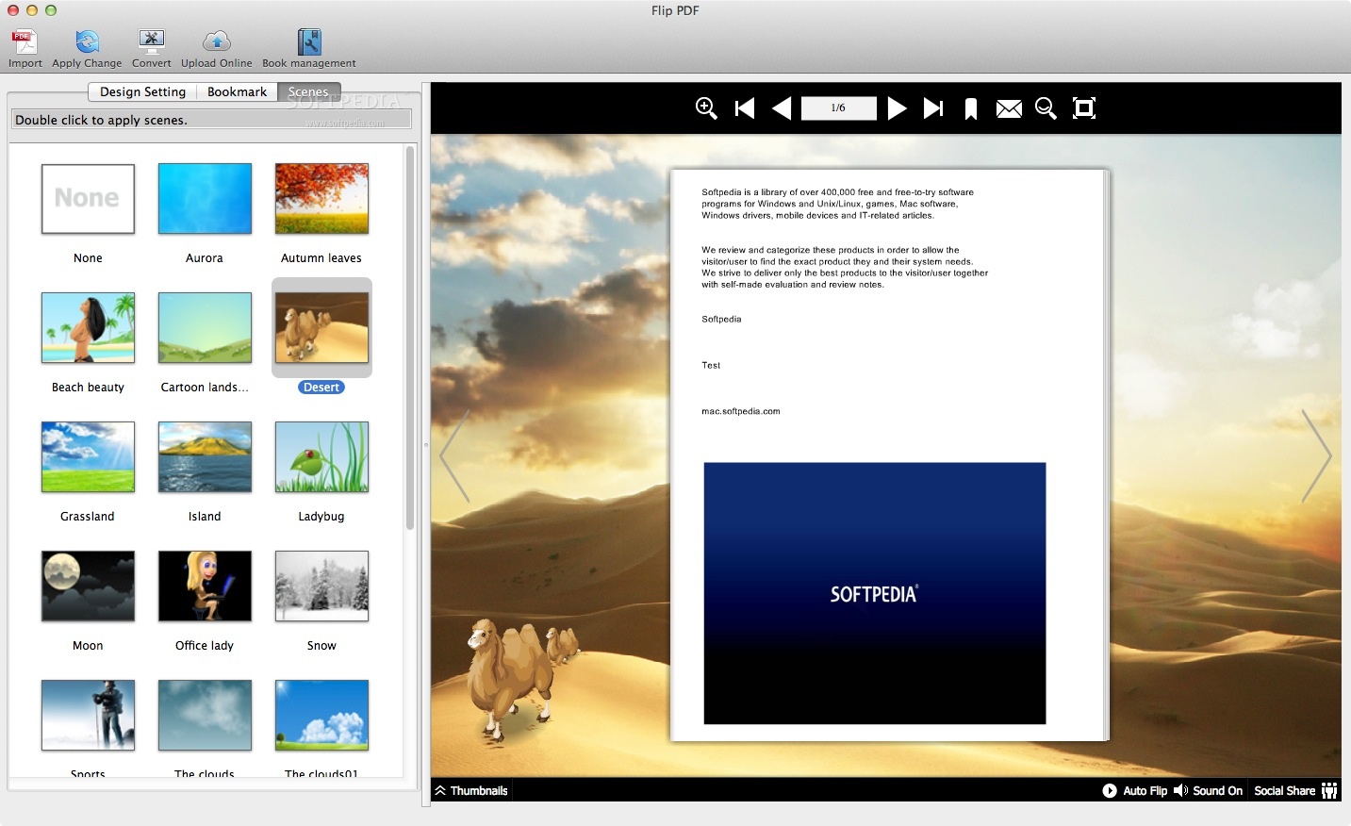Click the page number field 1/6
Image resolution: width=1351 pixels, height=826 pixels.
point(839,108)
